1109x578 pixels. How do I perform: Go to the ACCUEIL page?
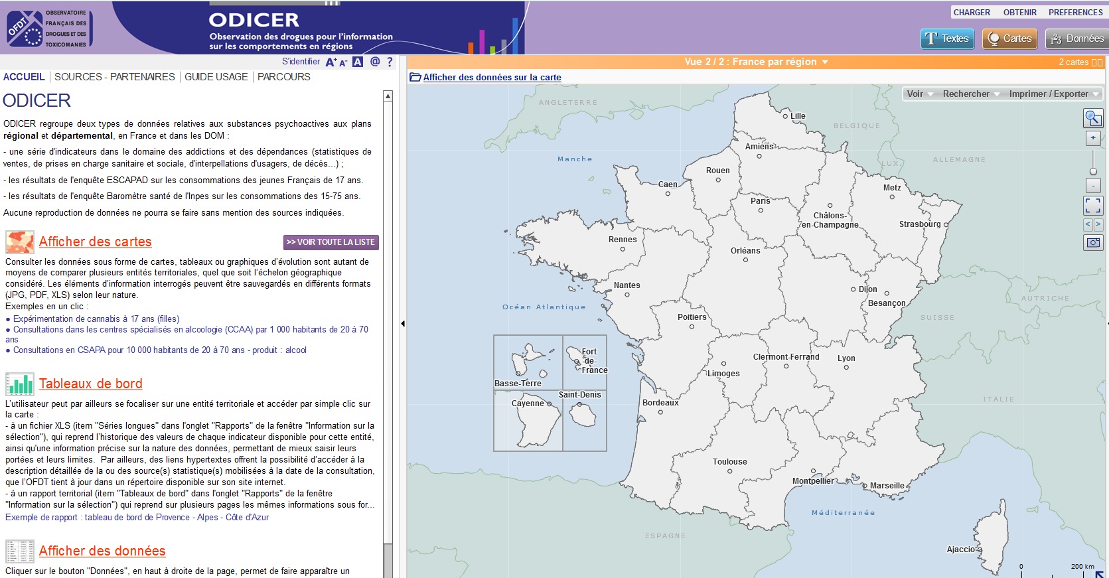coord(24,77)
